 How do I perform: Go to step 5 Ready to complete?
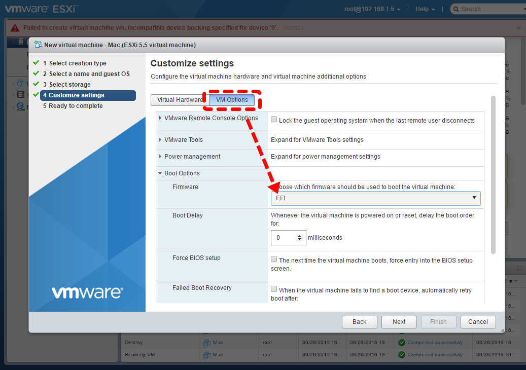pos(73,106)
